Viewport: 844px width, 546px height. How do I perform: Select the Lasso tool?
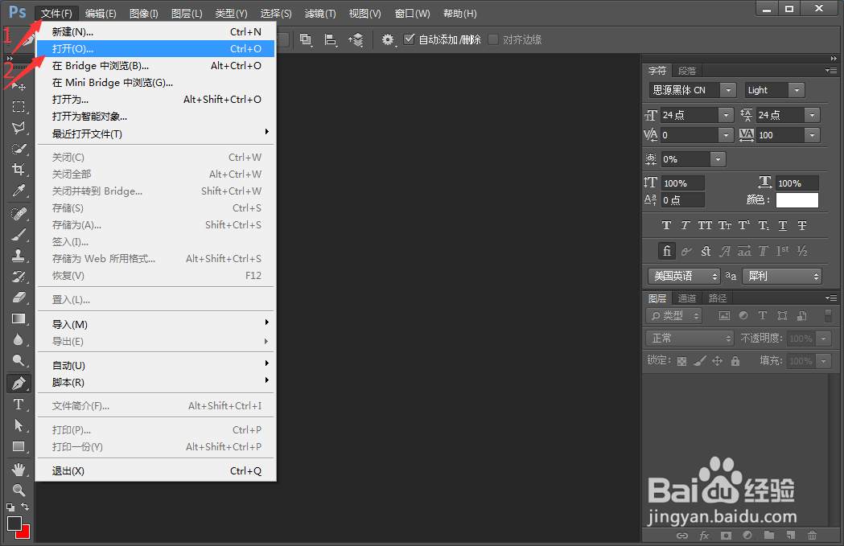pyautogui.click(x=19, y=128)
